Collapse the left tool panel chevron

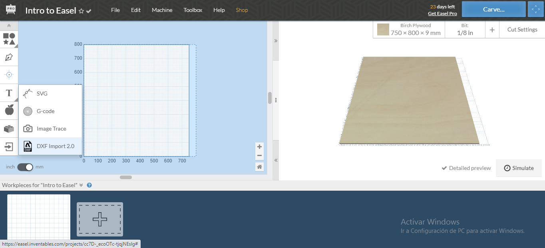tap(9, 25)
